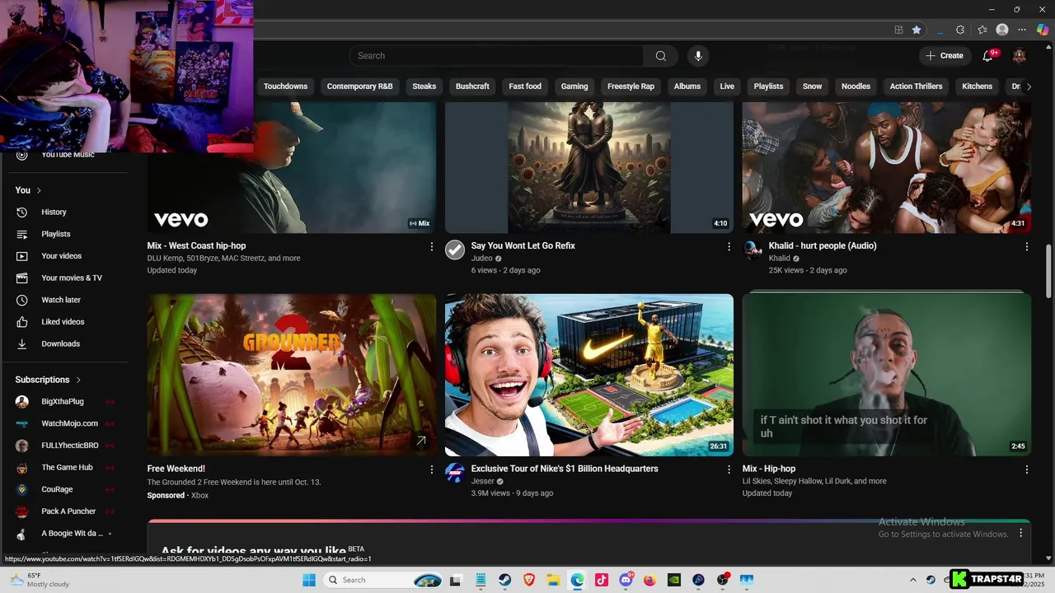Select the Touchdowns chip
The height and width of the screenshot is (593, 1055).
(285, 86)
